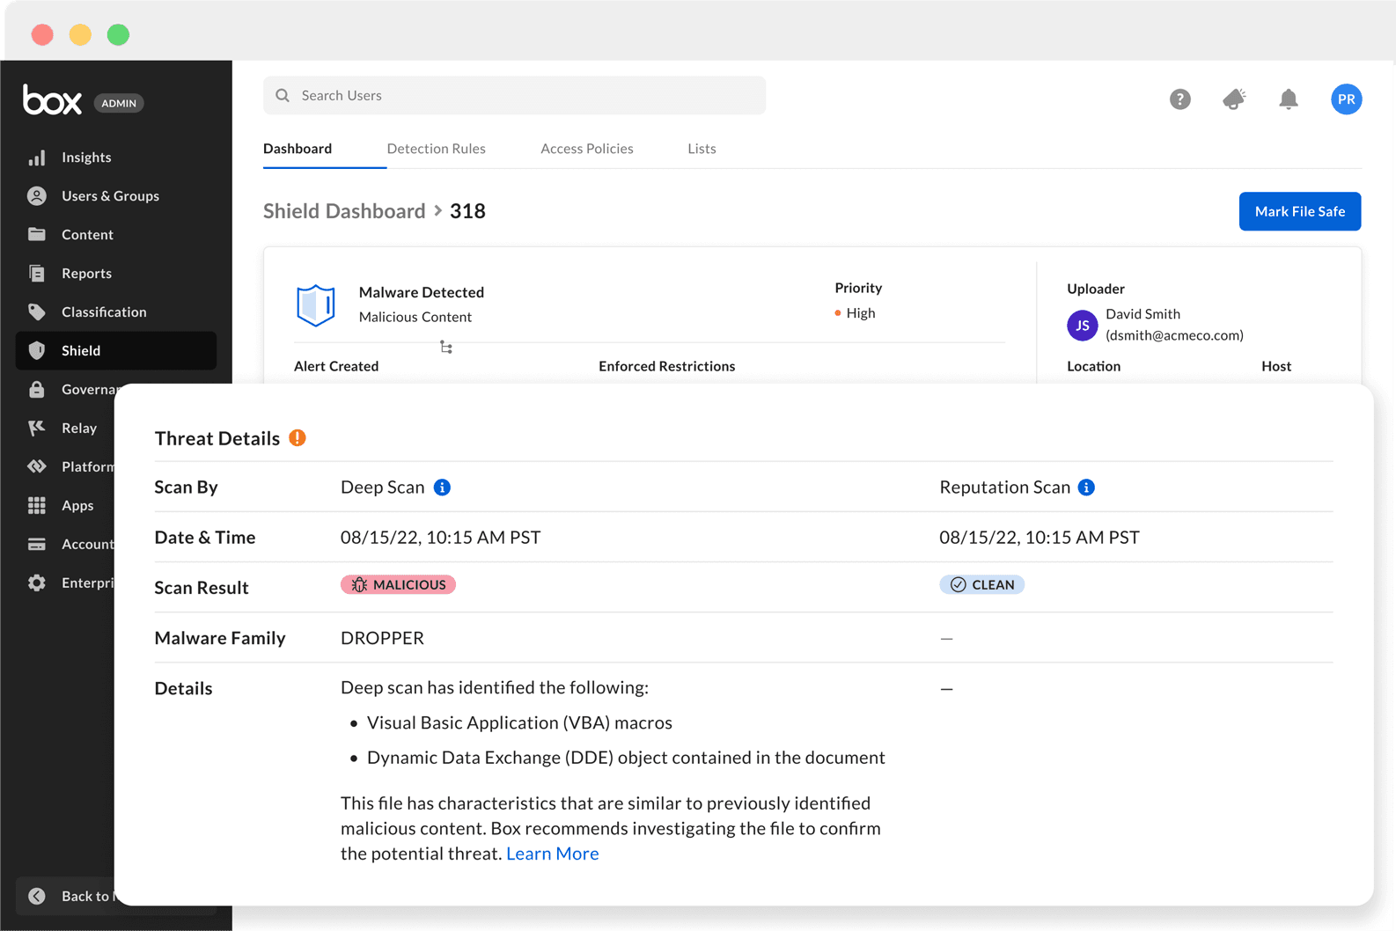Click the Users & Groups person icon
1396x931 pixels.
[x=37, y=195]
